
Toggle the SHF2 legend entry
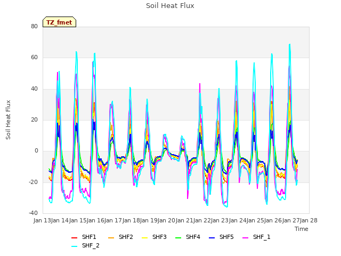pyautogui.click(x=120, y=237)
